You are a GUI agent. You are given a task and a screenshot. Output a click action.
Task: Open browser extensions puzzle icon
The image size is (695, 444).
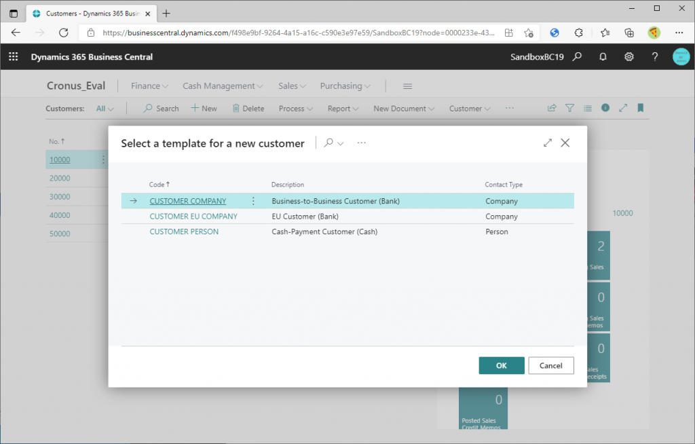[x=578, y=33]
